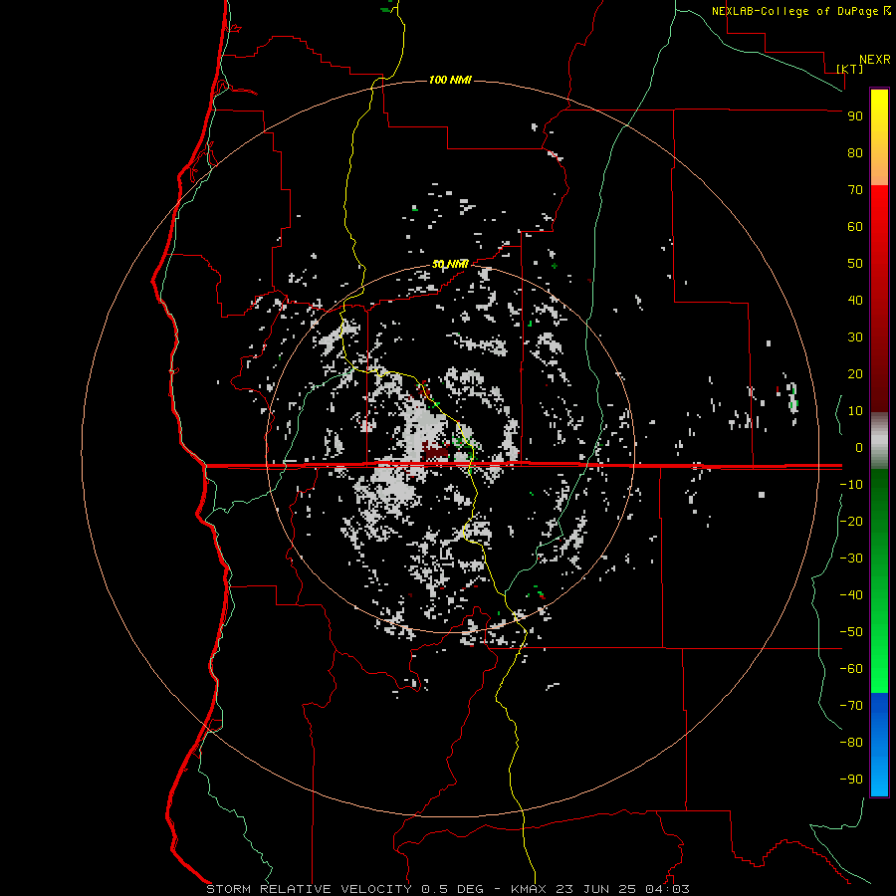Pick the green inbound segment of color scale
Screen dimensions: 896x896
[x=879, y=581]
